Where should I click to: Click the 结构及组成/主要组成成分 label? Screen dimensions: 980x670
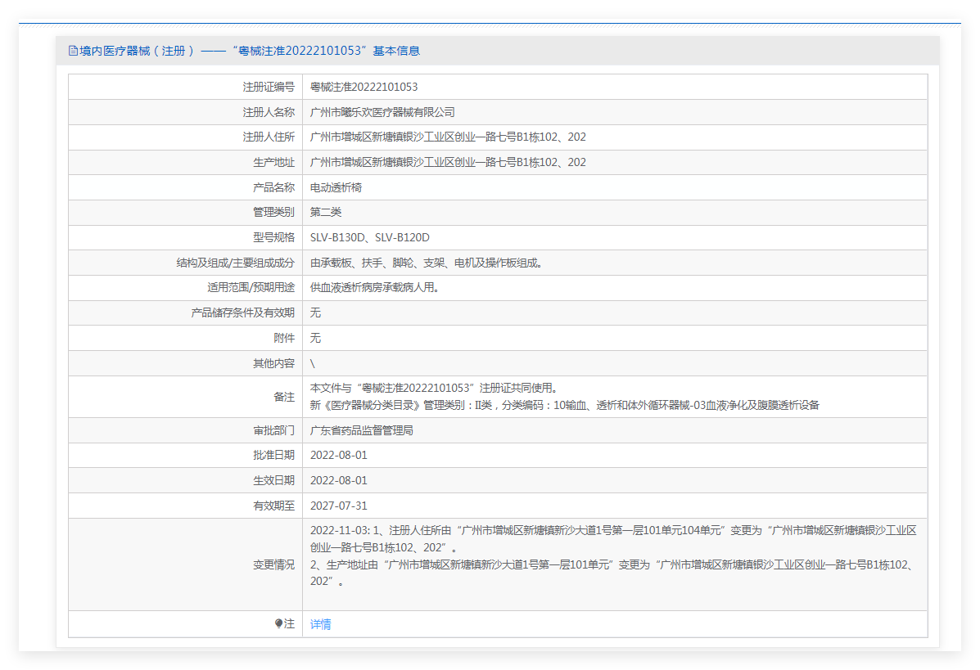236,263
